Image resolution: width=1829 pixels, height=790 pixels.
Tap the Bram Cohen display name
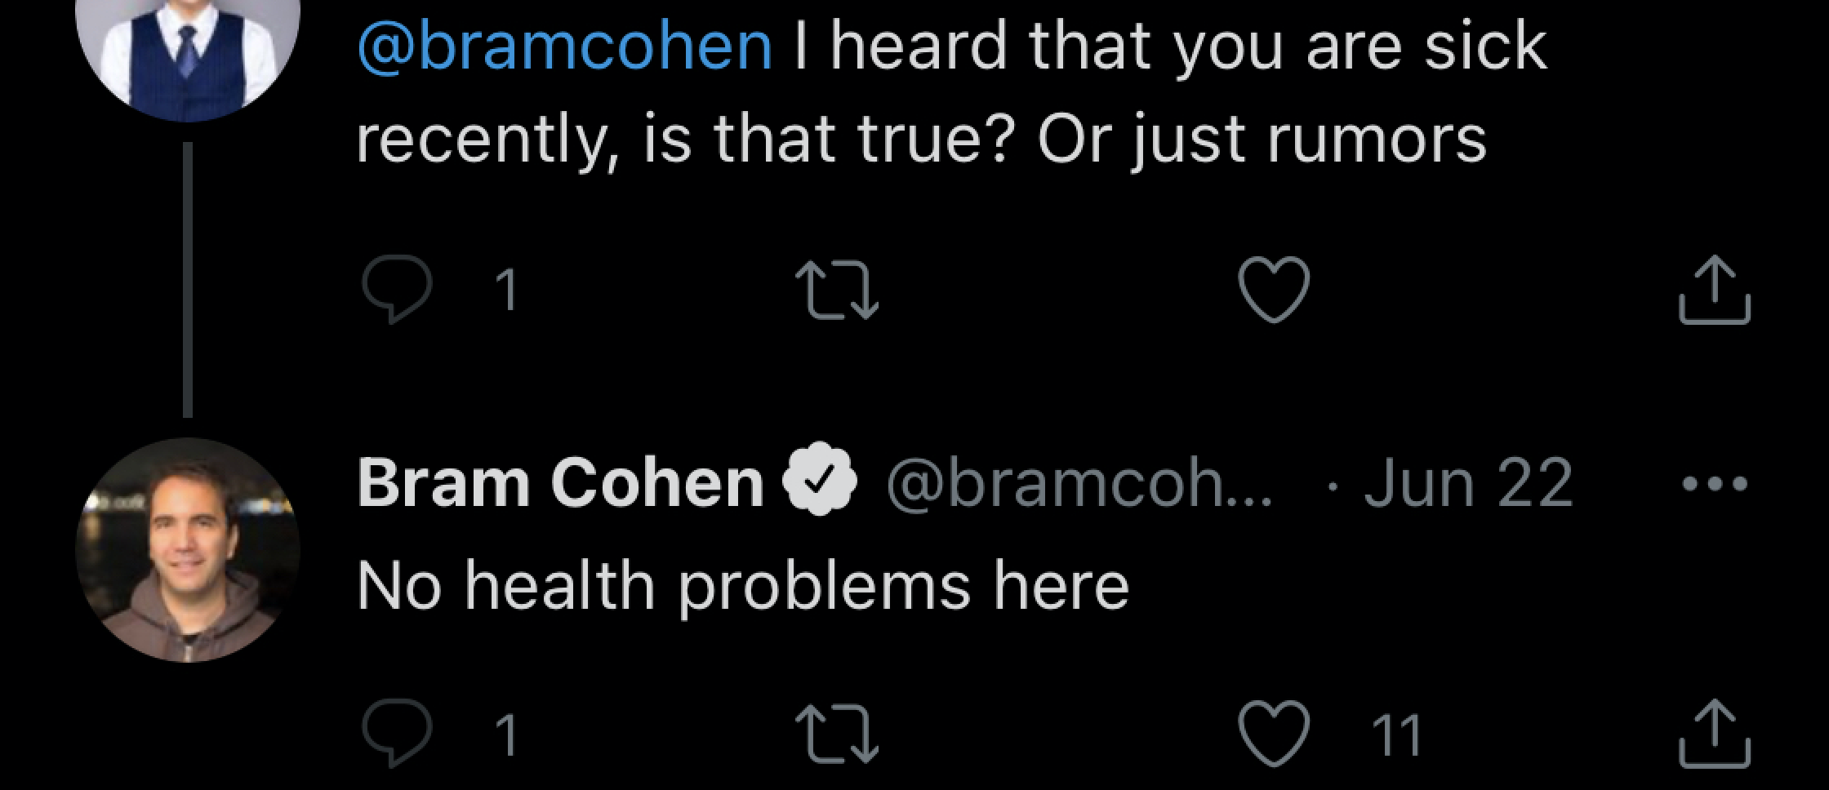tap(560, 482)
